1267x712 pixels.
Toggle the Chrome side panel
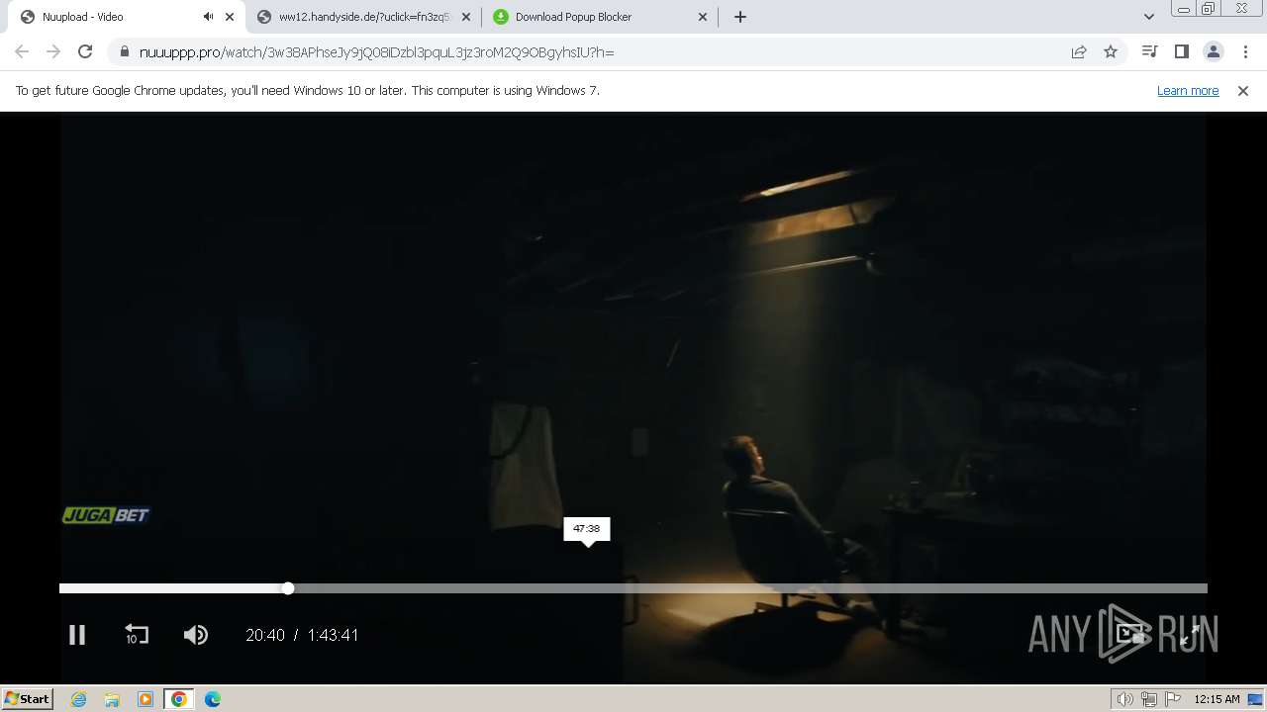1181,51
